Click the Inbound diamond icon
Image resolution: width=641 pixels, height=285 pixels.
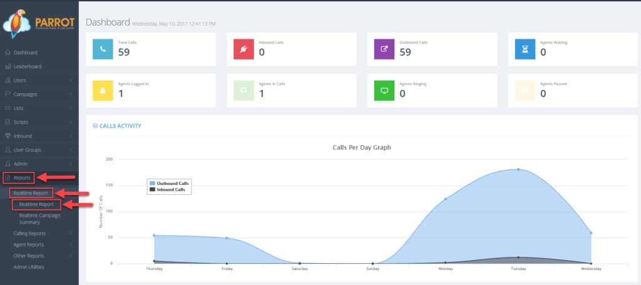tap(8, 136)
